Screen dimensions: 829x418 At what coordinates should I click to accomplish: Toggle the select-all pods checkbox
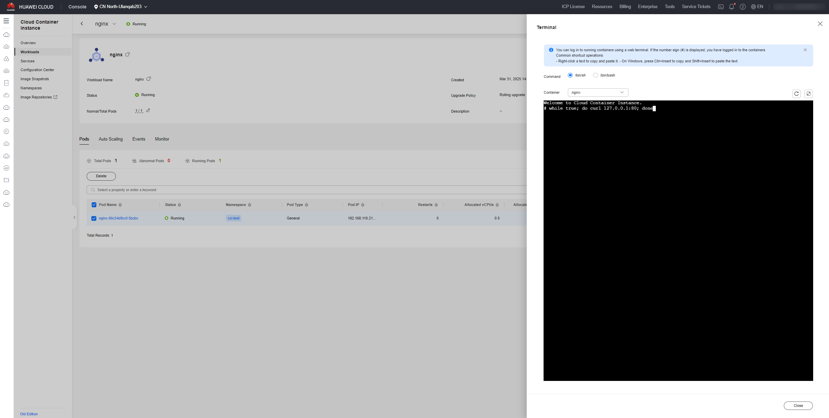(x=94, y=205)
